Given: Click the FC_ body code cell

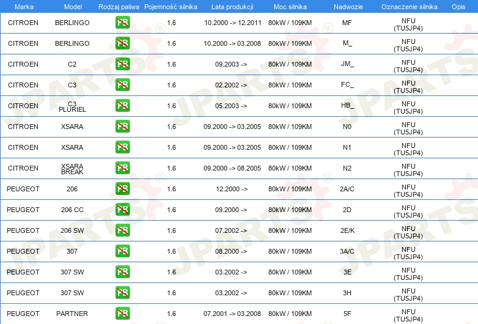Looking at the screenshot, I should point(347,85).
